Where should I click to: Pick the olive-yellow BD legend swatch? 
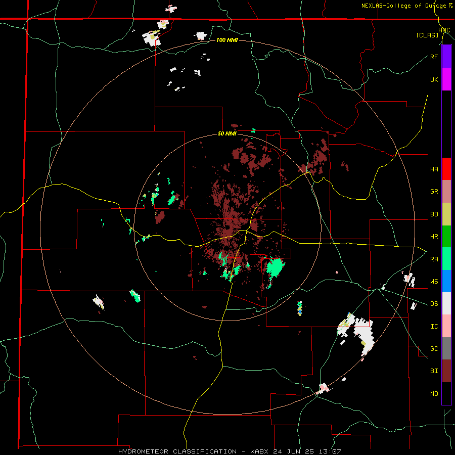coord(446,214)
